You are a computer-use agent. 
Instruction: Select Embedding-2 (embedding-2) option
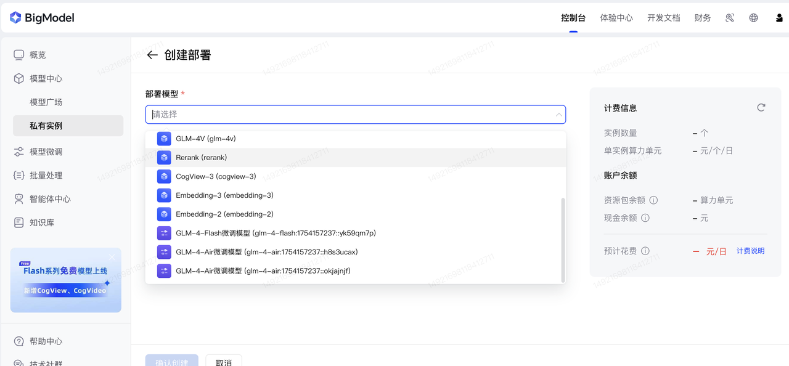pos(355,214)
